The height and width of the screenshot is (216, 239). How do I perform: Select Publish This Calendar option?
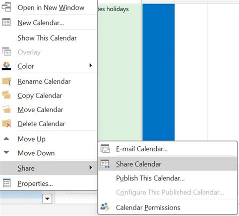150,178
